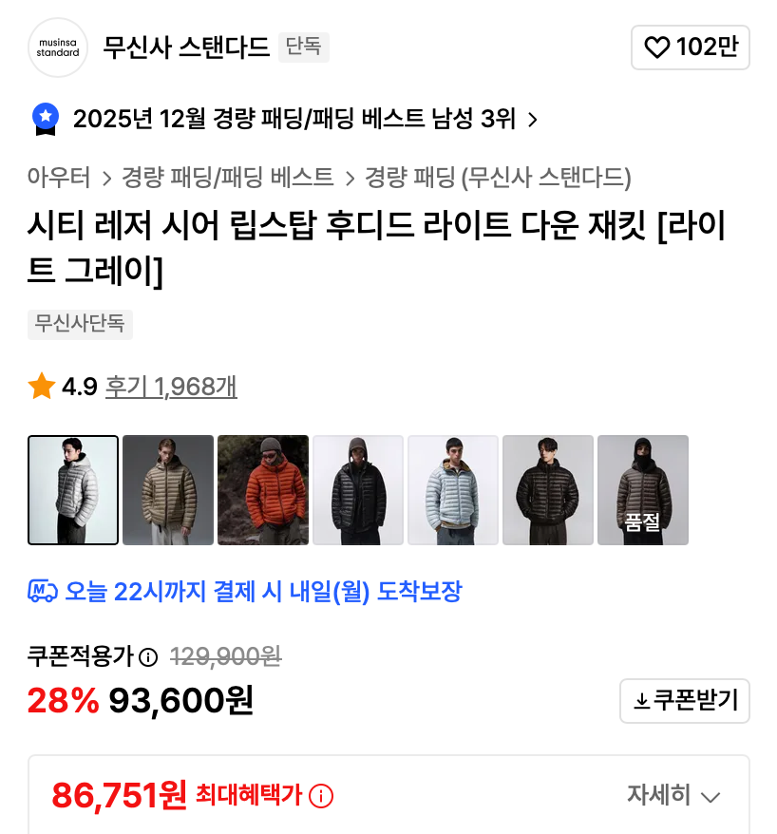
Task: Go to 아우터 breadcrumb category
Action: click(x=59, y=178)
